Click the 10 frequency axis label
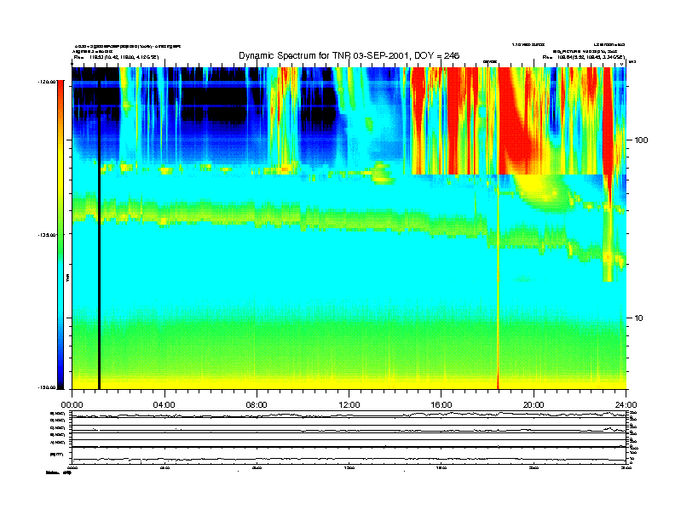This screenshot has width=675, height=521. pos(639,318)
